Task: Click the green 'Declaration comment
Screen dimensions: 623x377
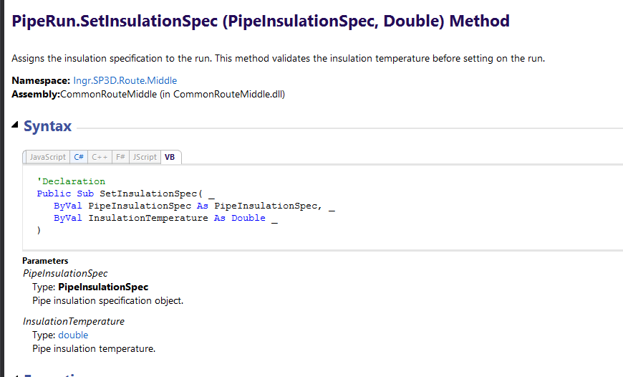Action: [71, 181]
